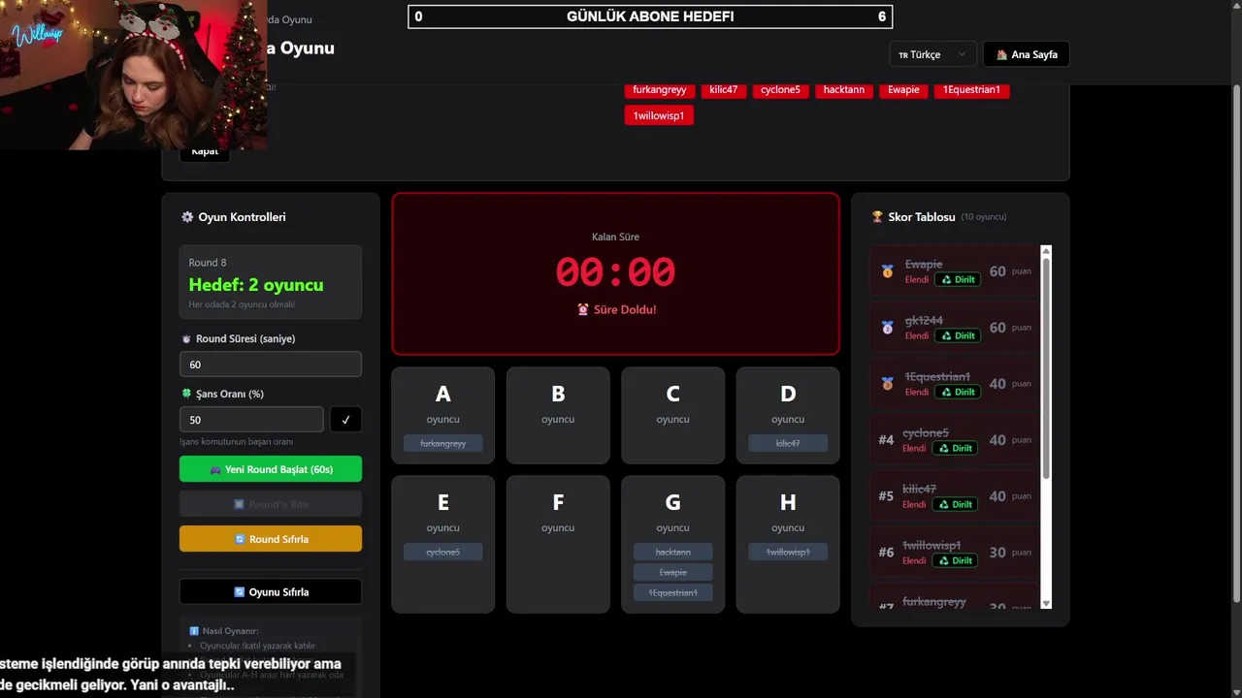Click the Şans Oranı clover icon
Viewport: 1242px width, 698px height.
click(186, 394)
